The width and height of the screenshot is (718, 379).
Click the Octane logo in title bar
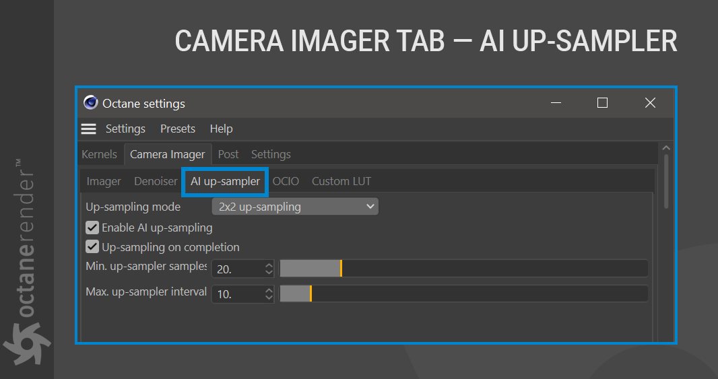point(91,103)
